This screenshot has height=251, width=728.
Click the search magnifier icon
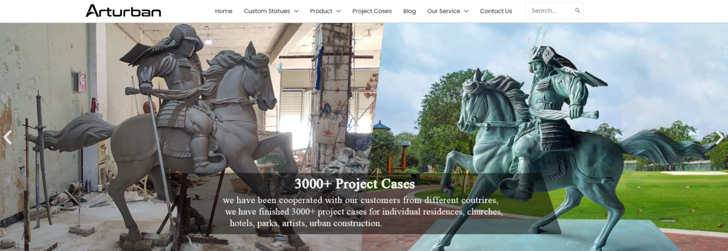tap(578, 11)
